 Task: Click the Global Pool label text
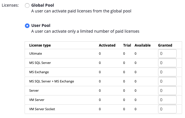pos(43,5)
